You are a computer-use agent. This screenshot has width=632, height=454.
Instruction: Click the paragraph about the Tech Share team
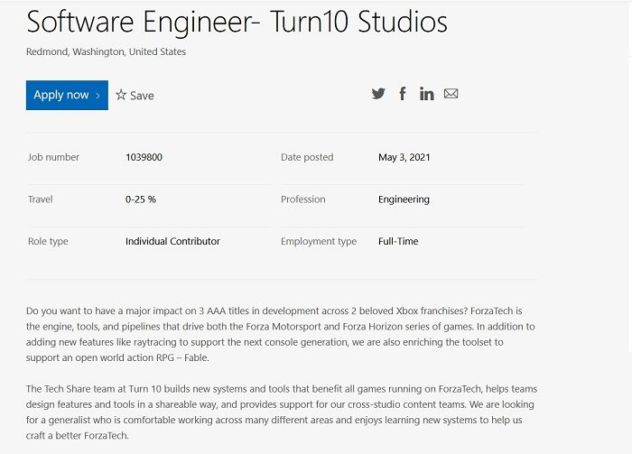point(281,412)
